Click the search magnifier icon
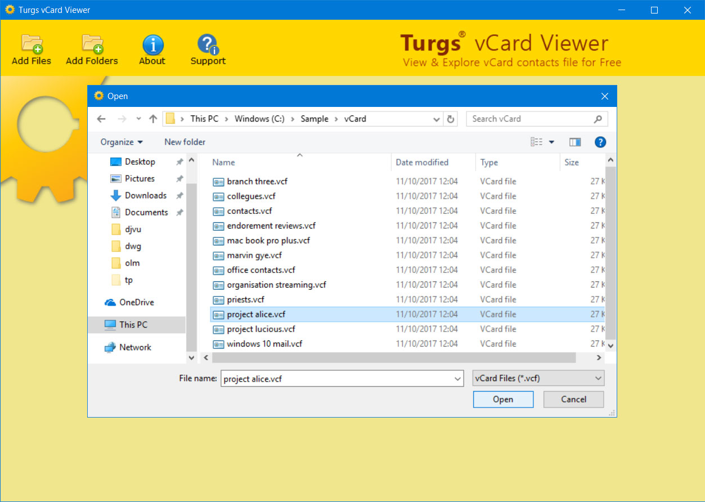 [598, 119]
